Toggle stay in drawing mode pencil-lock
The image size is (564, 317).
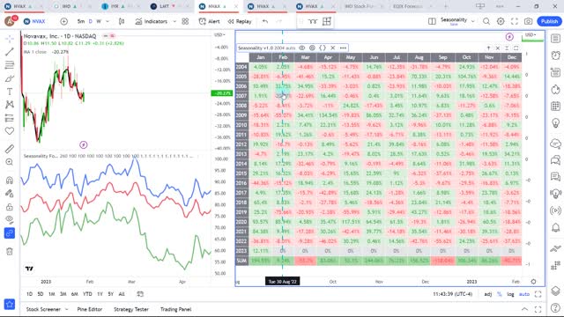(x=10, y=194)
